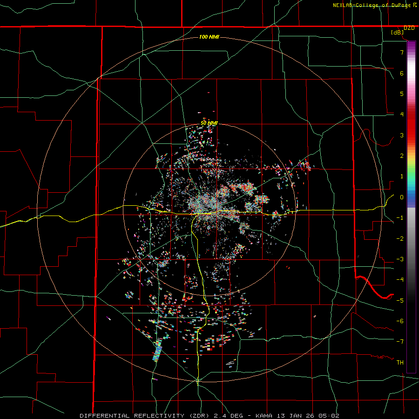Click the -1 value on the color scale
The height and width of the screenshot is (419, 419).
[400, 218]
